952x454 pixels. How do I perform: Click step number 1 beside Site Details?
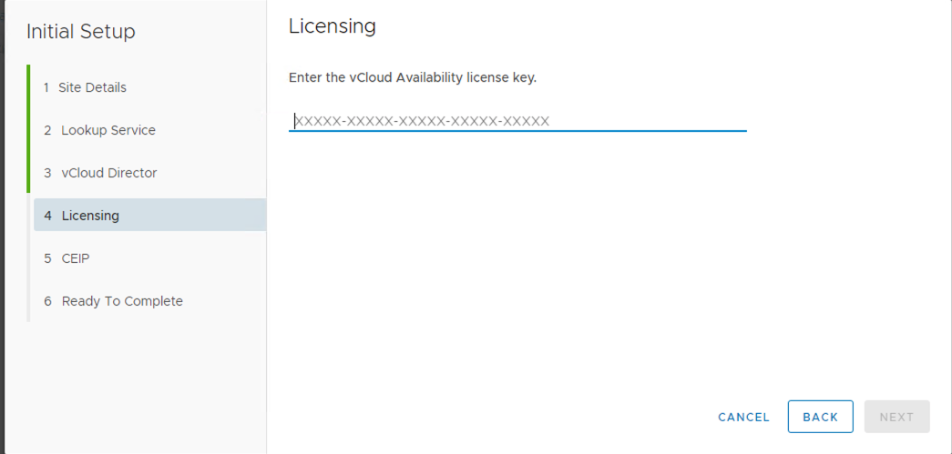(x=46, y=87)
